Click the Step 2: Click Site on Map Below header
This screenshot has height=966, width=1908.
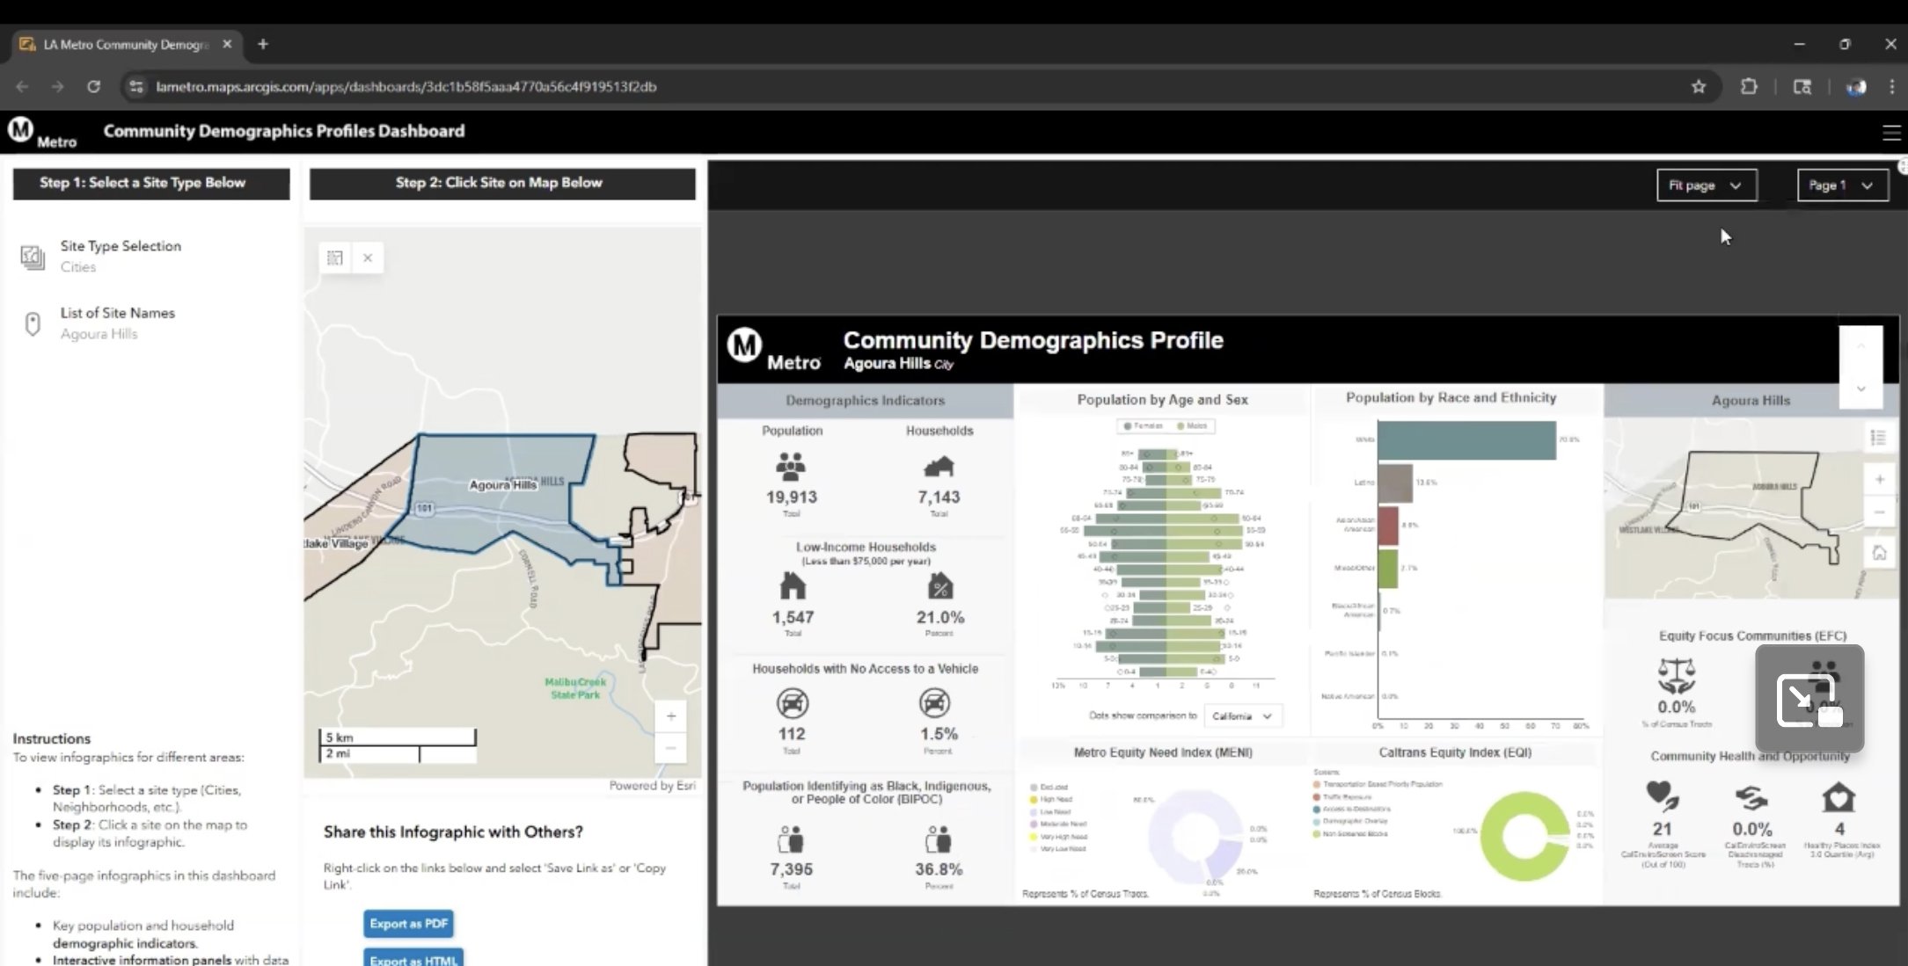[x=502, y=183]
